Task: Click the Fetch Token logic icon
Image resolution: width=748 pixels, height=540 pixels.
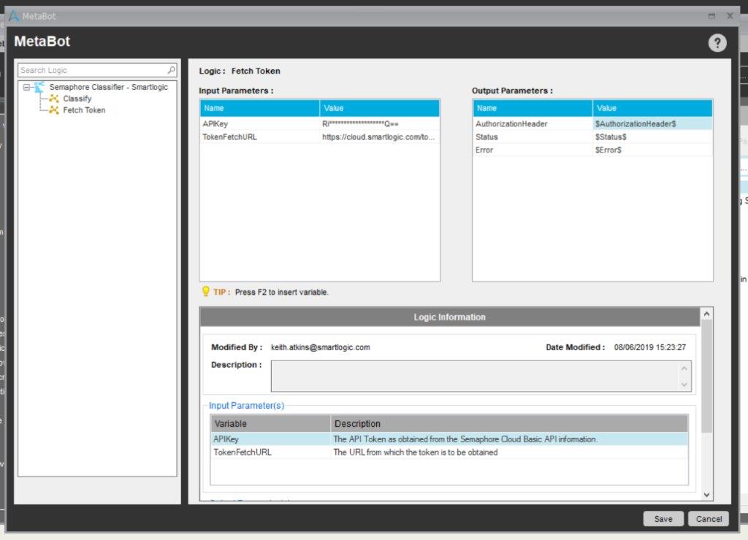Action: pyautogui.click(x=54, y=110)
